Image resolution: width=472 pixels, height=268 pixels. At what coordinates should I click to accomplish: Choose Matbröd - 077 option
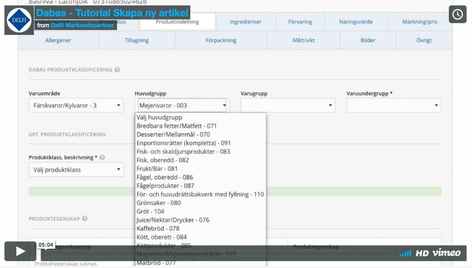click(x=201, y=262)
